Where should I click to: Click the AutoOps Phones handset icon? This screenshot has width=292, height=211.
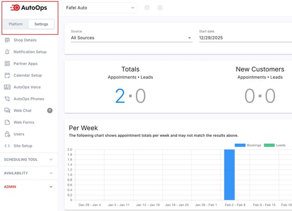(x=7, y=99)
